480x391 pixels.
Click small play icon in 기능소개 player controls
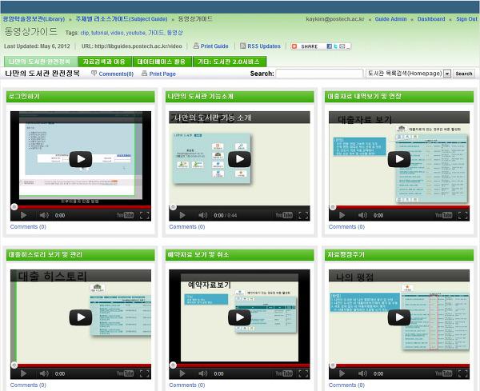coord(182,215)
